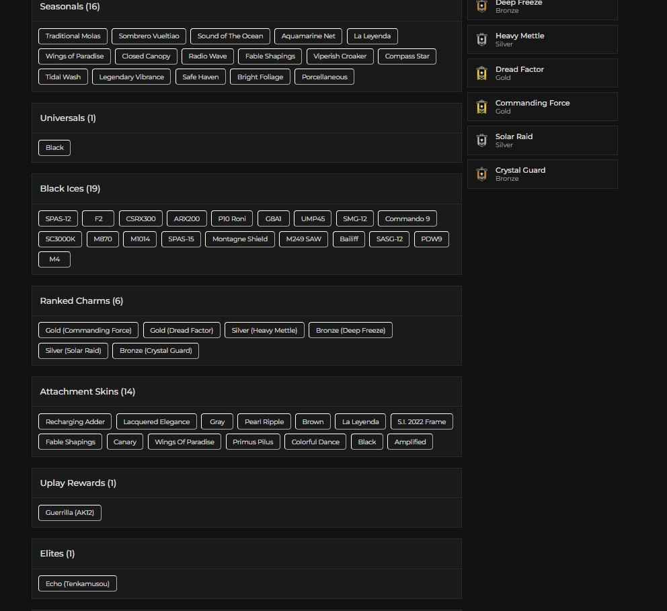Click the Gold (Commanding Force) ranked charm tag
The image size is (667, 611).
tap(88, 331)
